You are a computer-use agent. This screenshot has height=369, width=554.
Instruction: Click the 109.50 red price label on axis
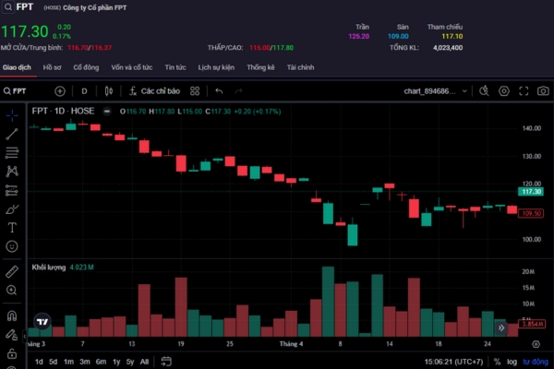click(531, 213)
